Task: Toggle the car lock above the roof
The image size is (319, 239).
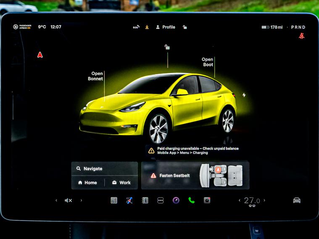Action: tap(167, 47)
